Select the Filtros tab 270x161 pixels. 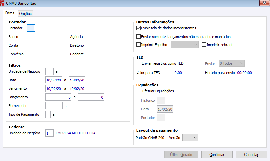(x=10, y=13)
